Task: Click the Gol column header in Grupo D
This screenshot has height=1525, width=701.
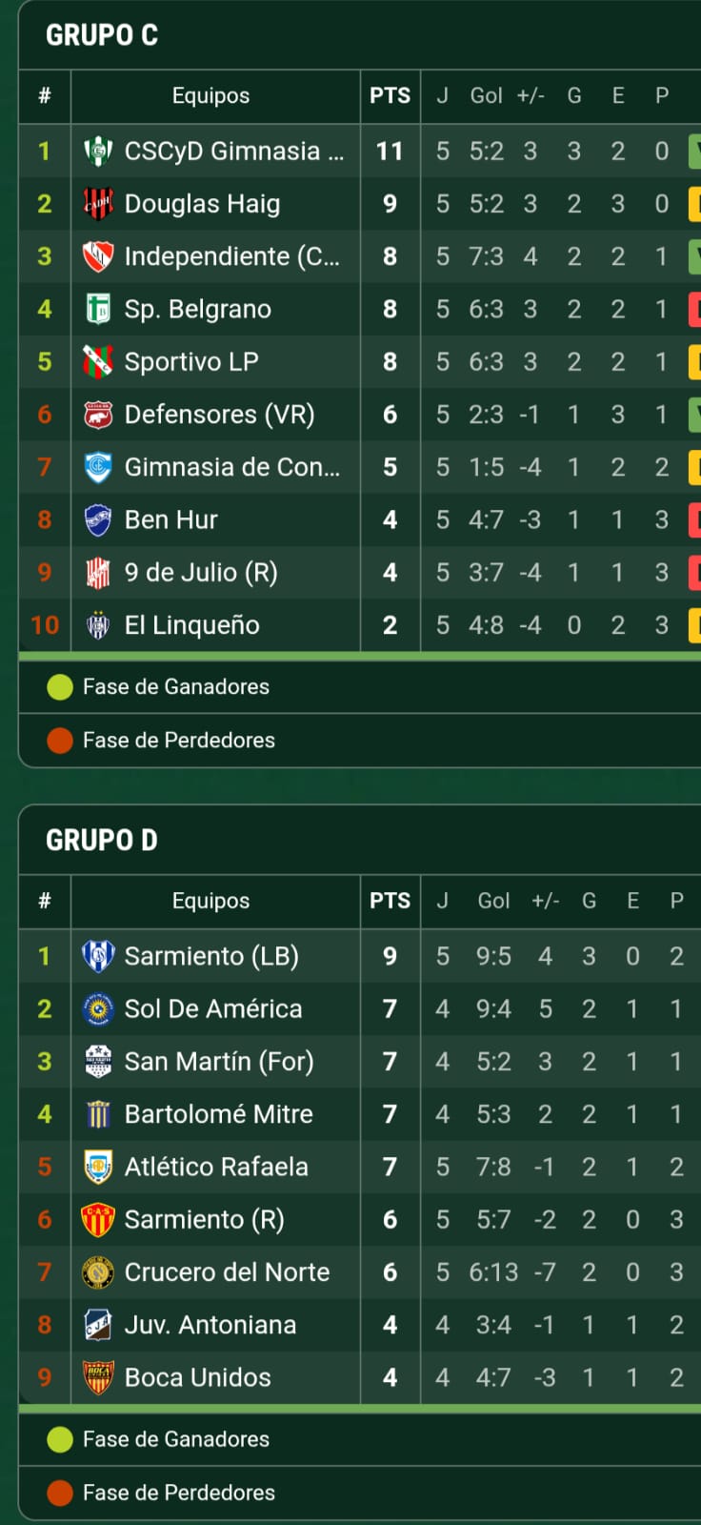Action: (493, 901)
